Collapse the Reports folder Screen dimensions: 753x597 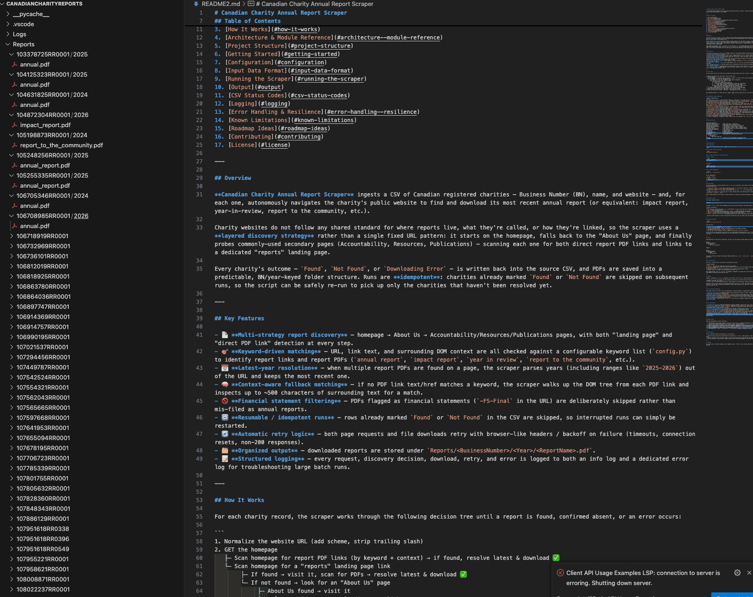tap(8, 45)
